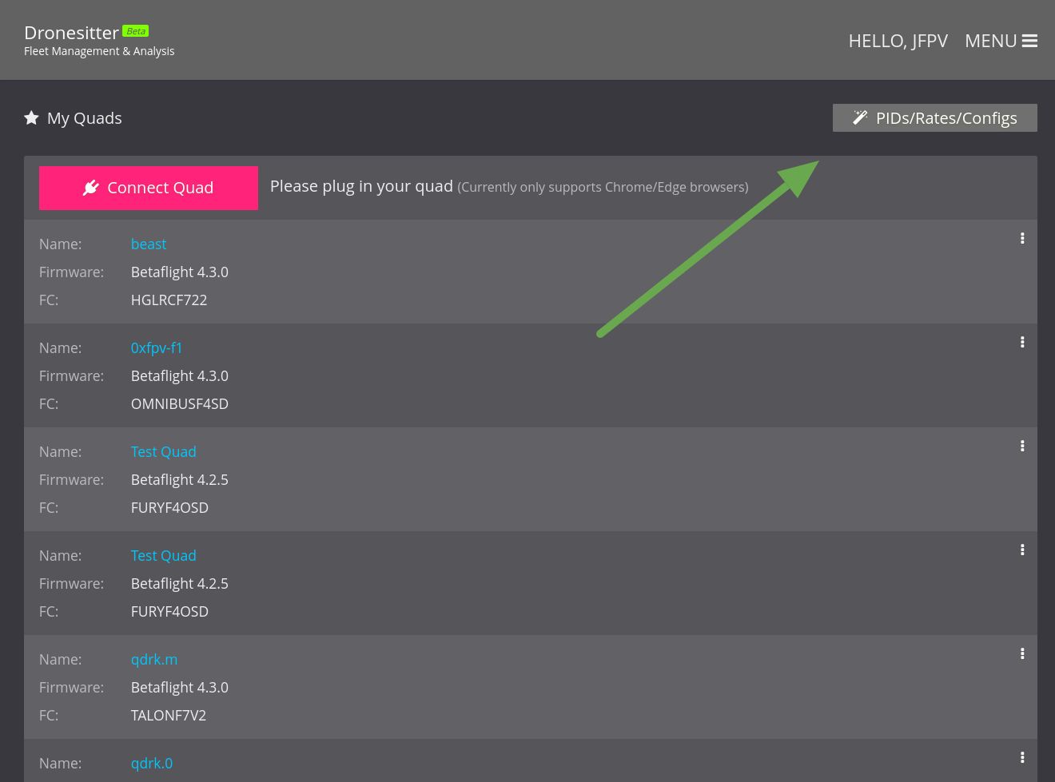
Task: Click the plug icon on Connect Quad button
Action: 90,188
